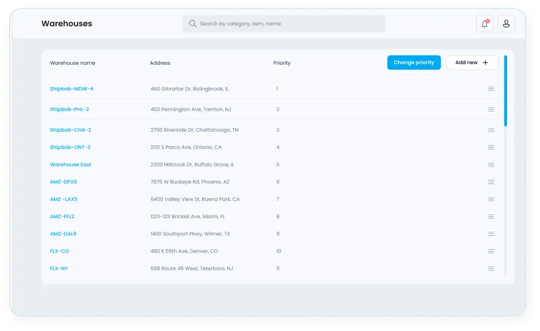Screen dimensions: 540x331
Task: Select address 2200 Milbrook Dr, Buffalo Grove, IL
Action: tap(192, 165)
